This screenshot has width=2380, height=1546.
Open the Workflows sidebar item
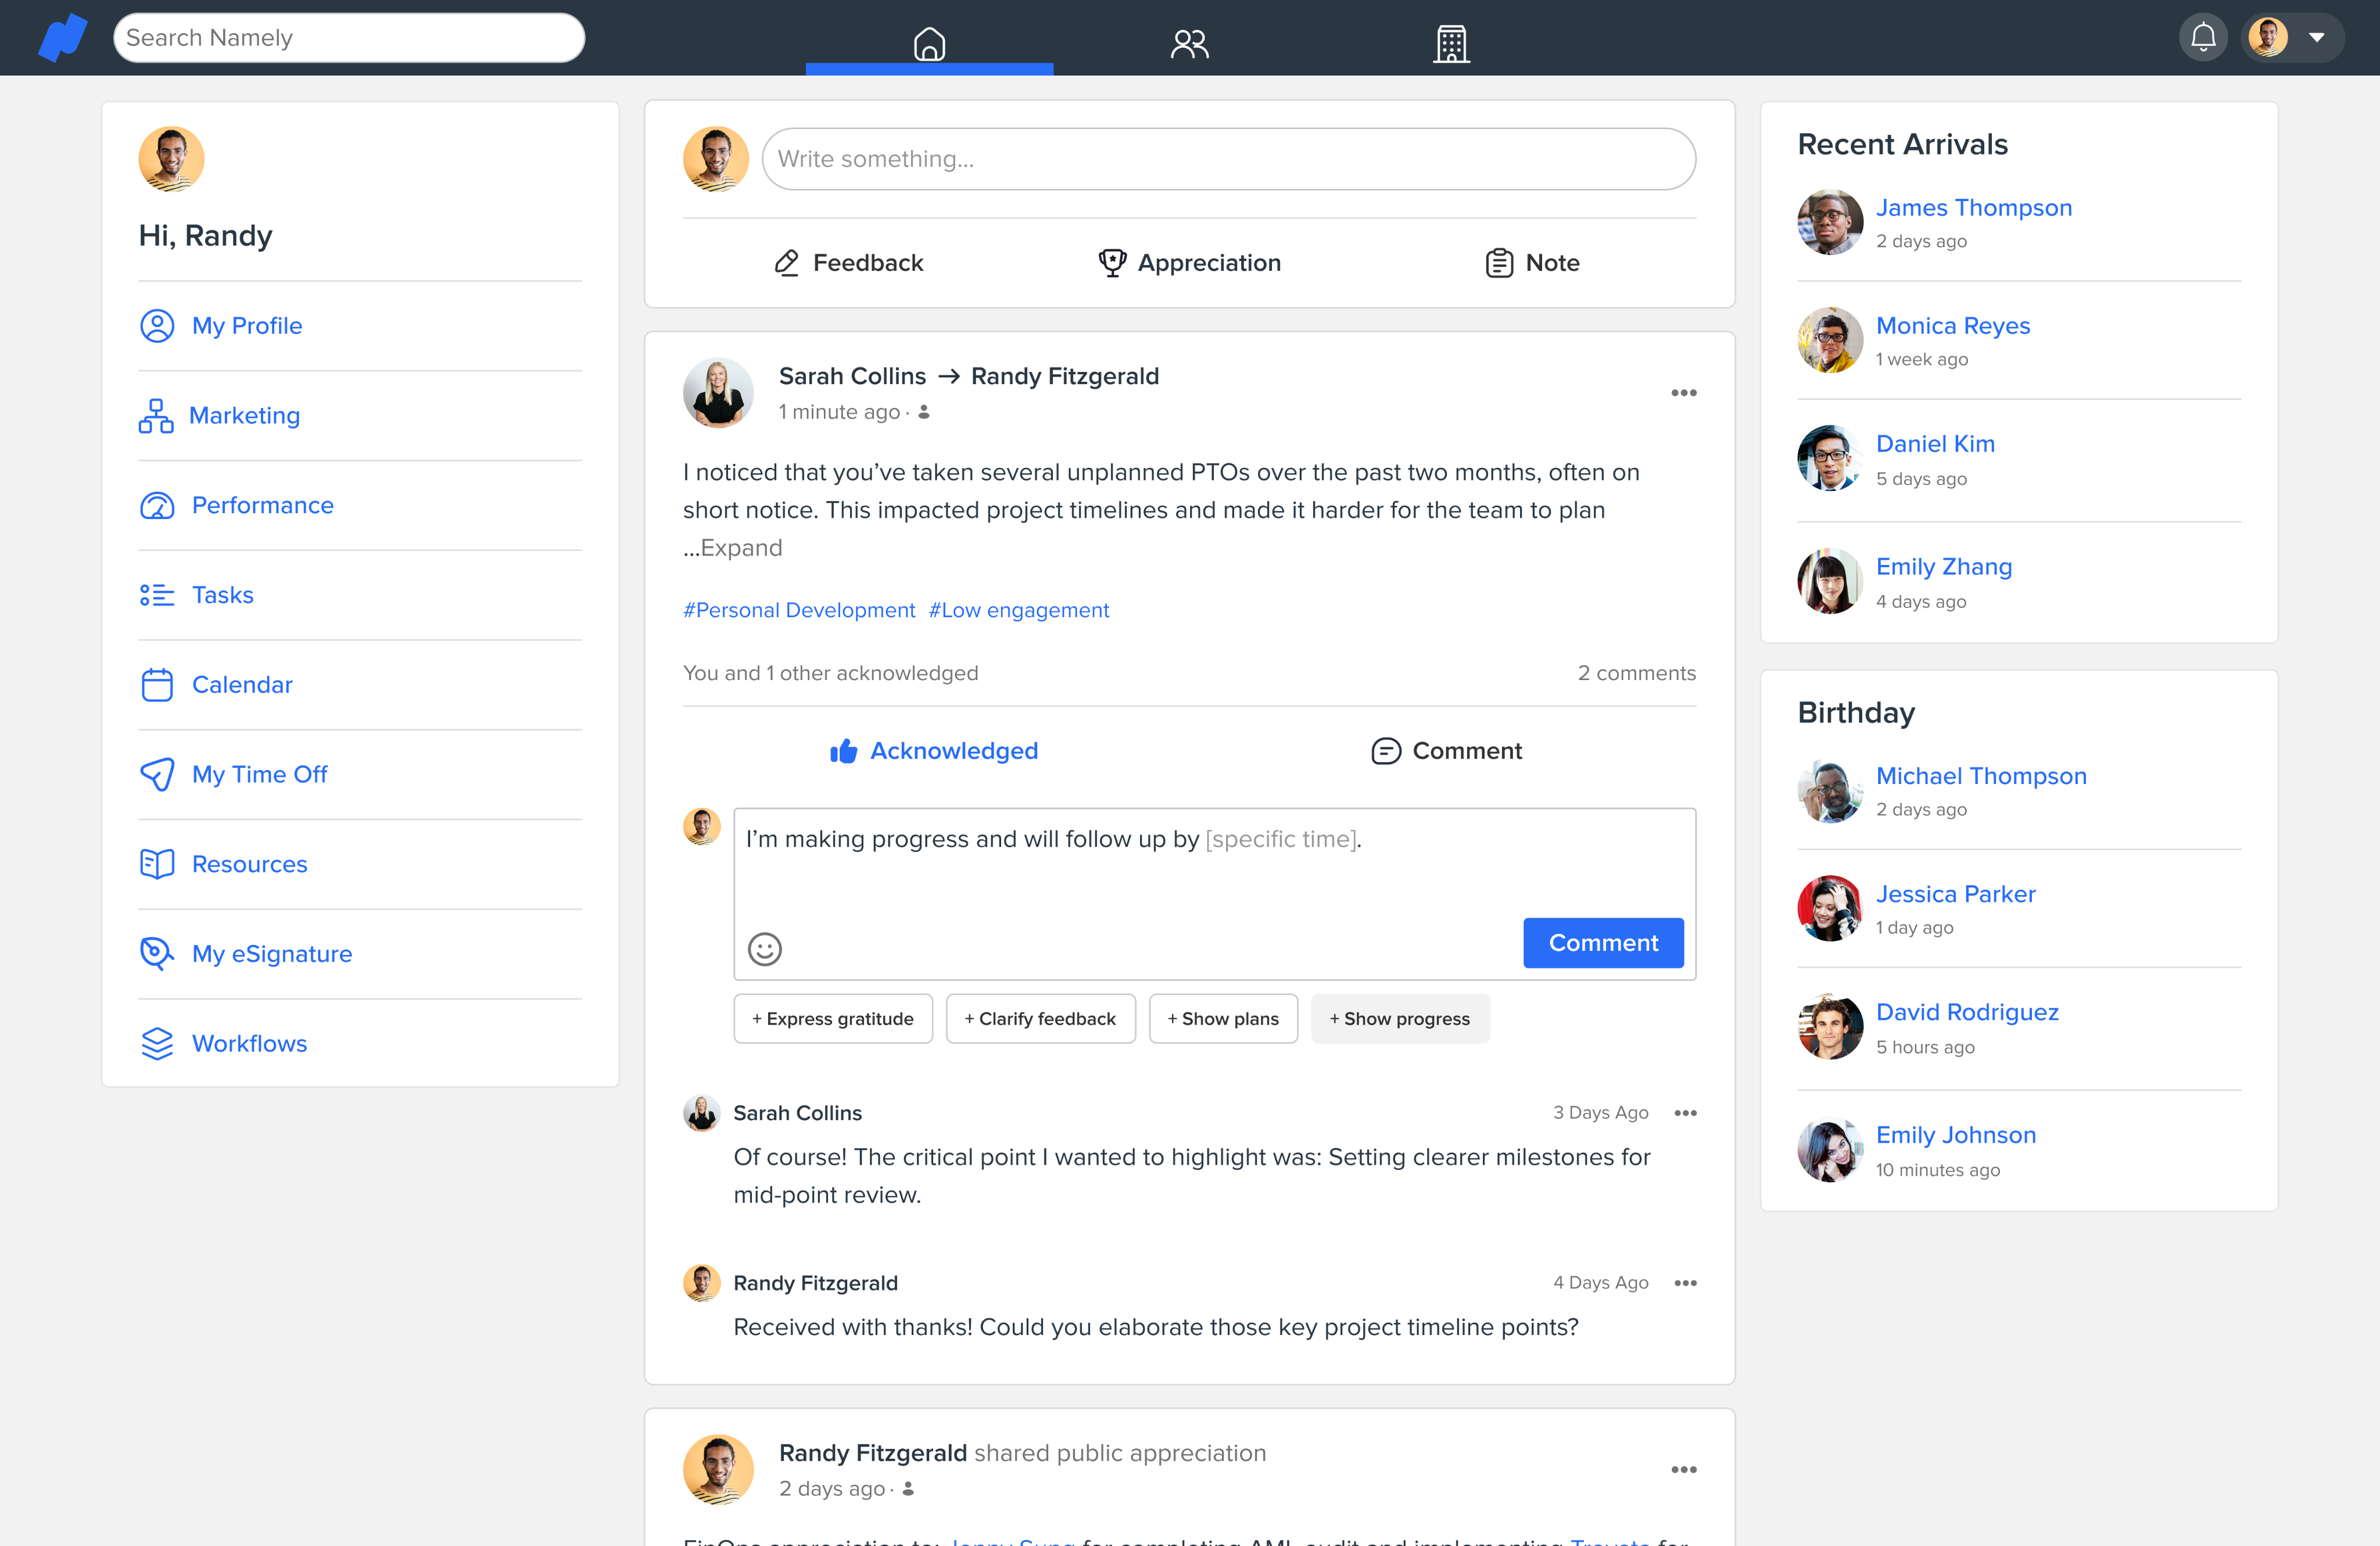click(249, 1043)
